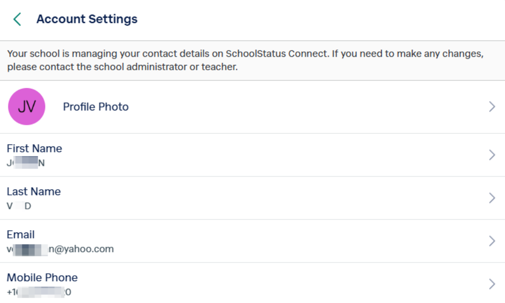
Task: Open the Email setting
Action: tap(244, 239)
